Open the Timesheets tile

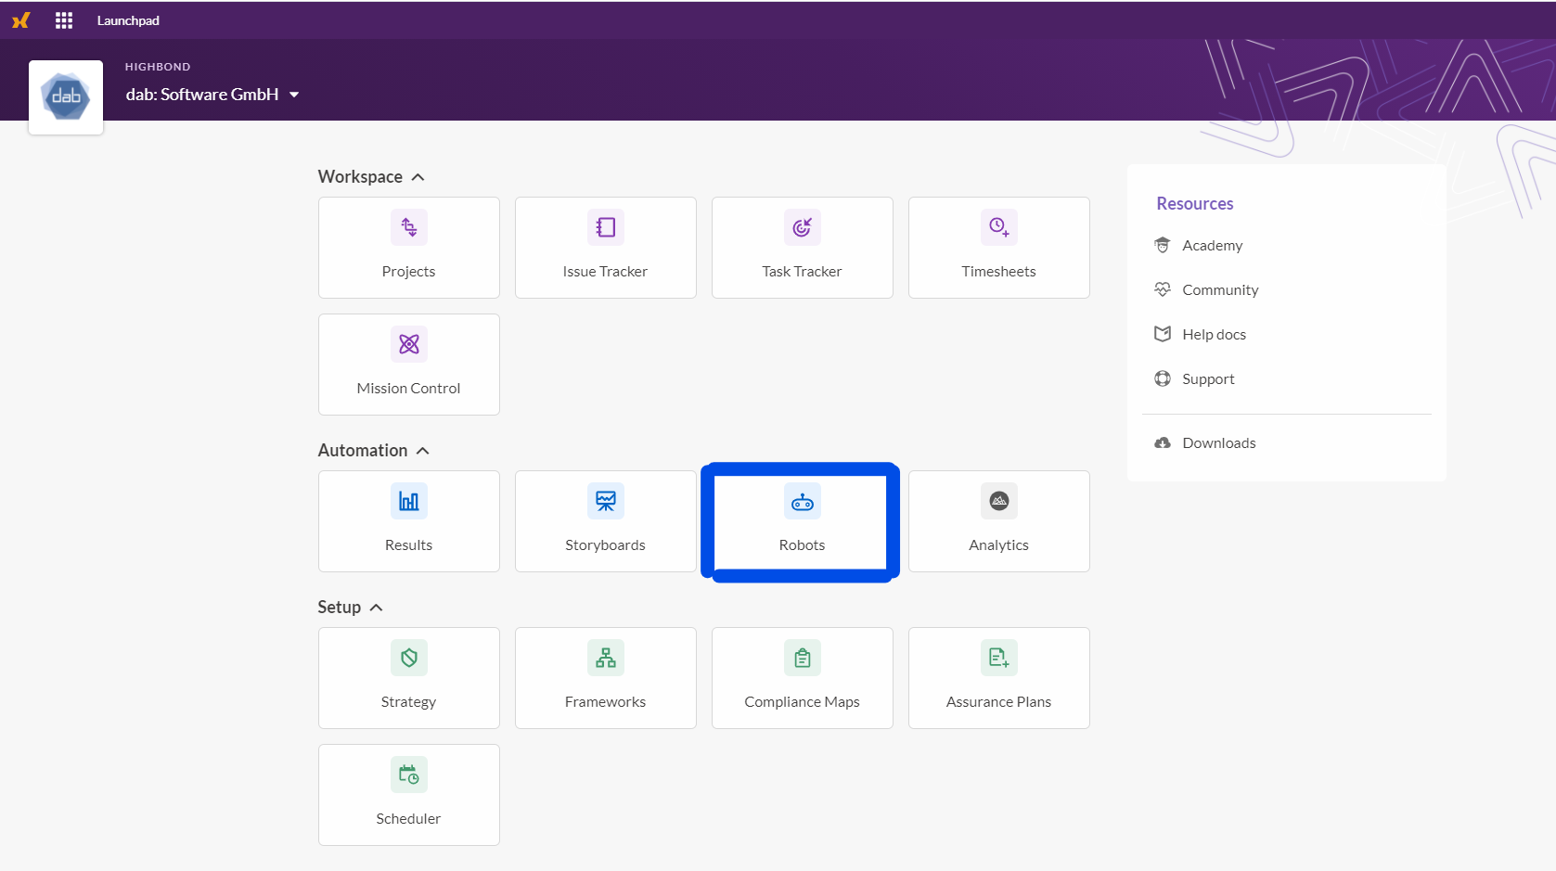coord(998,248)
